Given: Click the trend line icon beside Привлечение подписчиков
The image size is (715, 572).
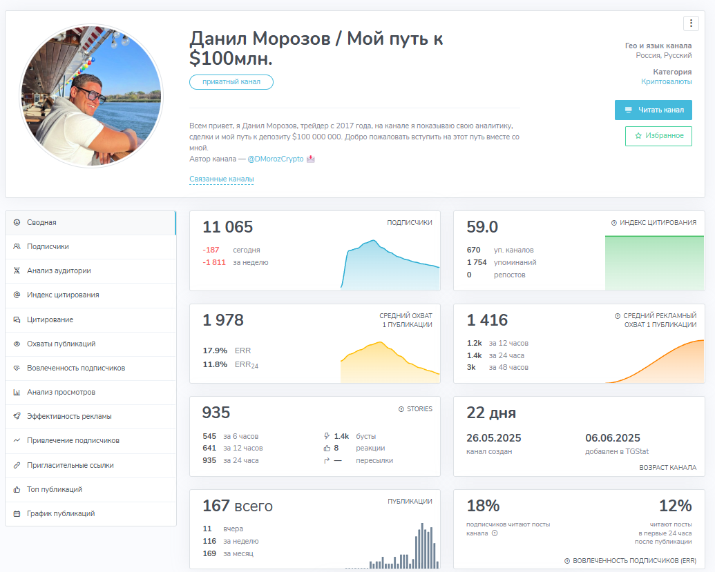Looking at the screenshot, I should click(x=17, y=440).
